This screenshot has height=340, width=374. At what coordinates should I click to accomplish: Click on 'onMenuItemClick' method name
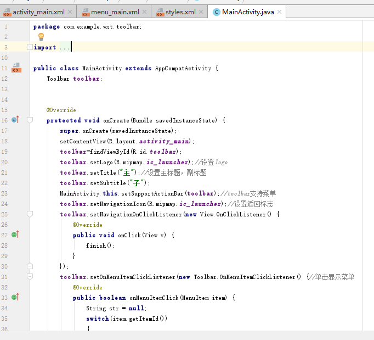(154, 298)
